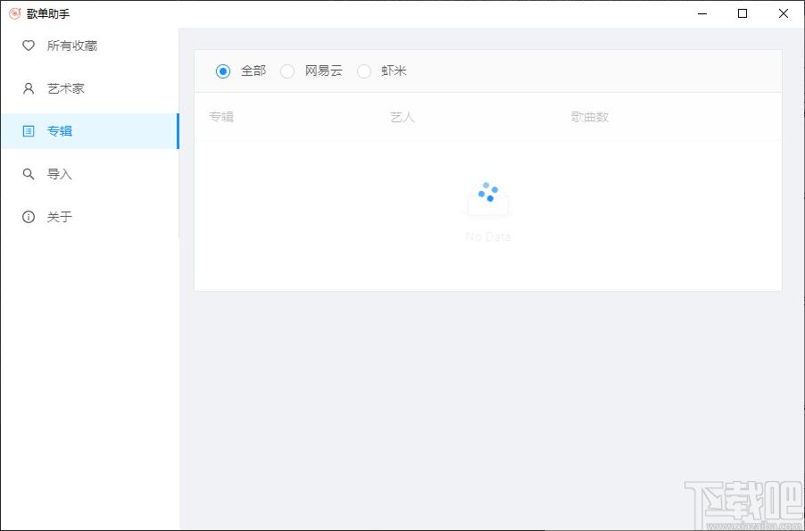Select the 虾米 radio button
Screen dimensions: 805x531
(x=363, y=71)
